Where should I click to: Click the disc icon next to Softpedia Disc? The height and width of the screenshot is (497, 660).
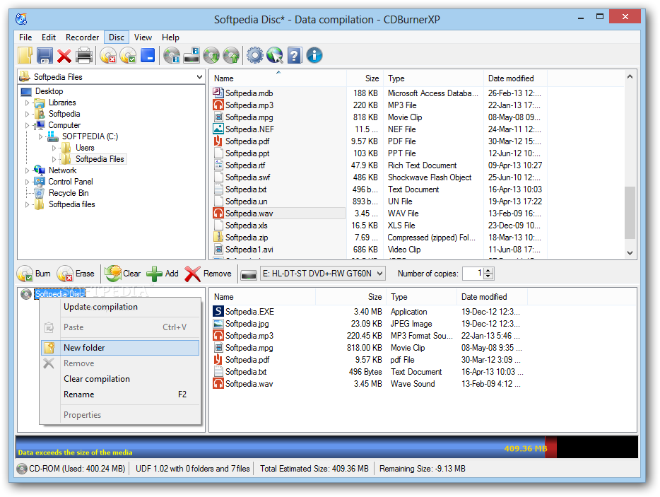(26, 294)
